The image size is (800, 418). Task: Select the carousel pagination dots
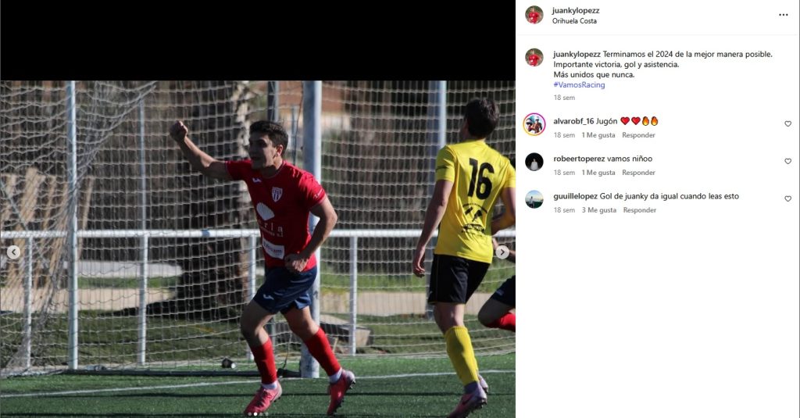coord(258,414)
